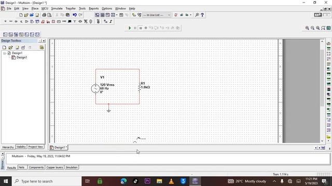Place an Analog (op-amp) component
The width and height of the screenshot is (332, 186).
[26, 22]
